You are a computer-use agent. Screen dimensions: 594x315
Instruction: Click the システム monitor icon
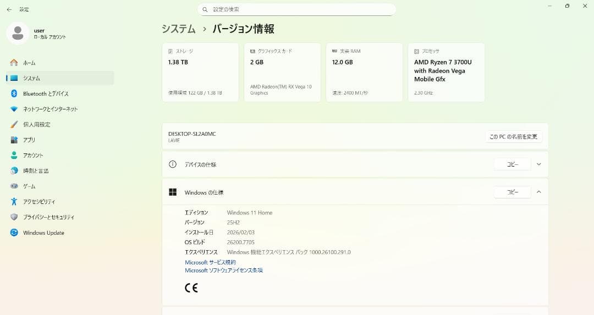tap(14, 78)
